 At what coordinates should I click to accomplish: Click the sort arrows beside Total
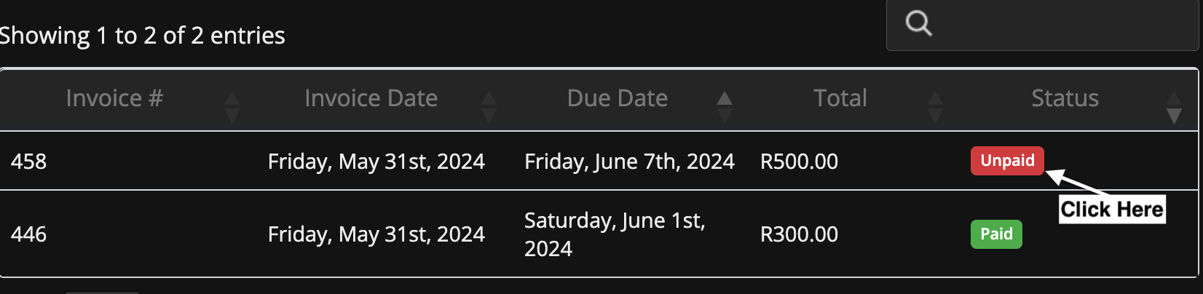(x=935, y=106)
